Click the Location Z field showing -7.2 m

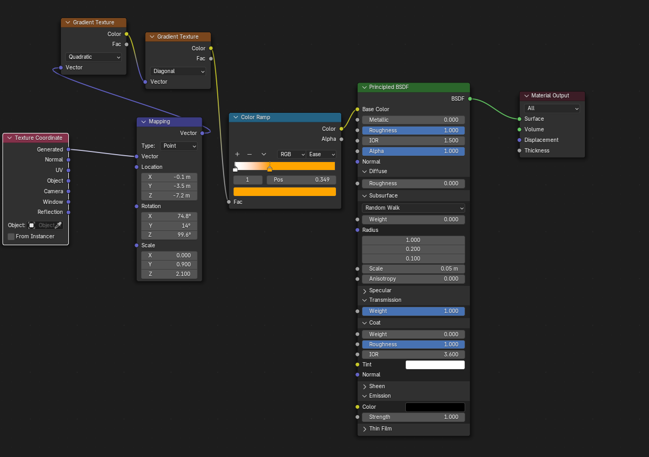pos(169,196)
